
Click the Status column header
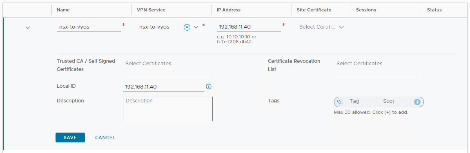tap(434, 10)
